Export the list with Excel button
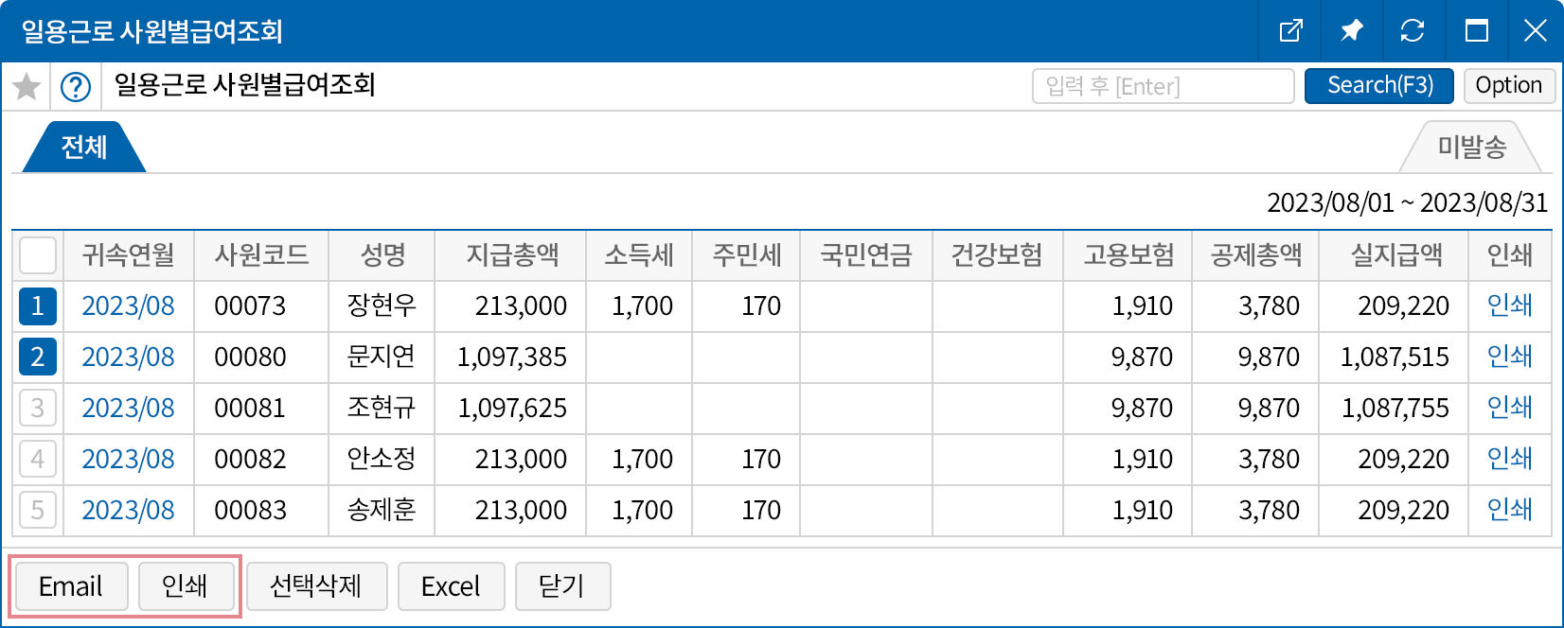This screenshot has height=628, width=1564. point(451,586)
